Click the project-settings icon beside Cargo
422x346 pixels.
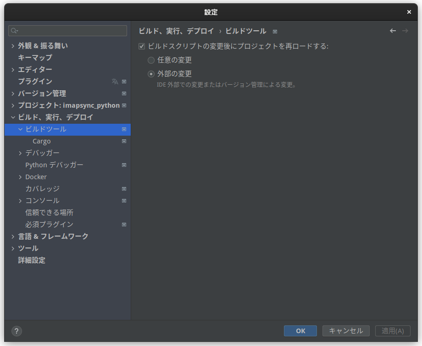[124, 141]
